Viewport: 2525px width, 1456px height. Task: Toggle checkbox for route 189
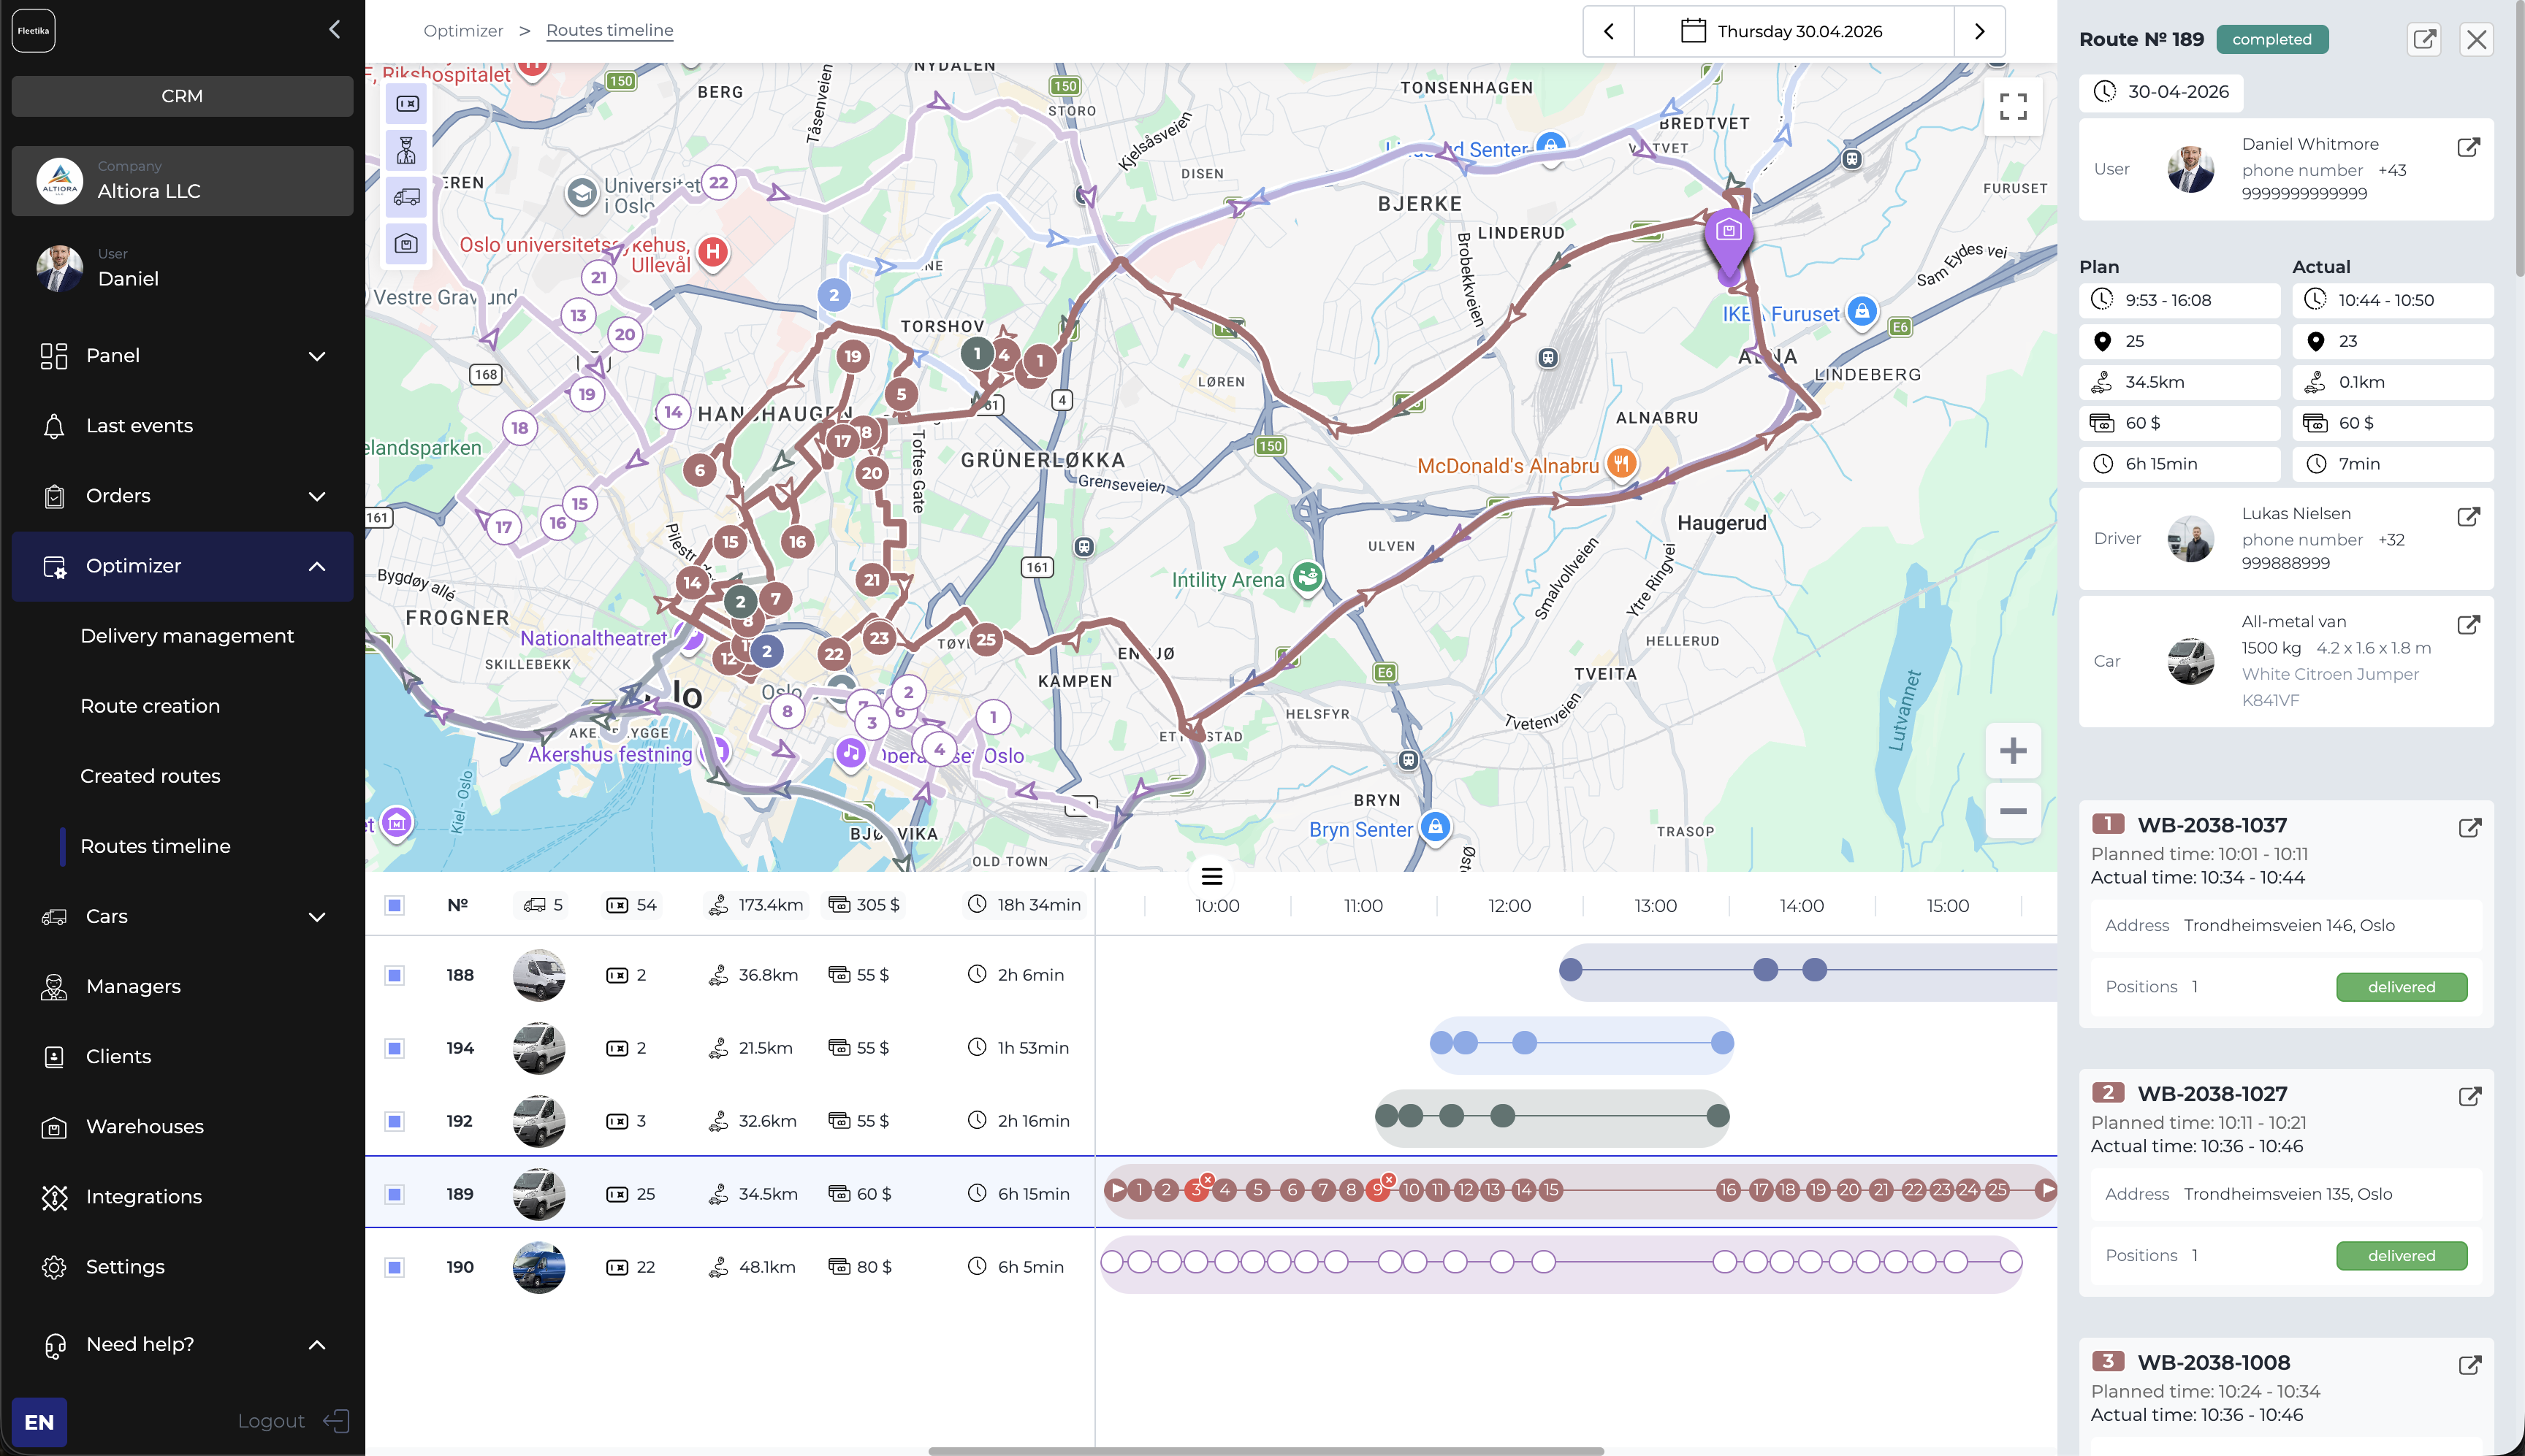[395, 1194]
